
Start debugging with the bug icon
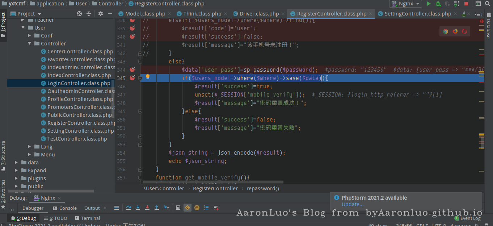438,4
